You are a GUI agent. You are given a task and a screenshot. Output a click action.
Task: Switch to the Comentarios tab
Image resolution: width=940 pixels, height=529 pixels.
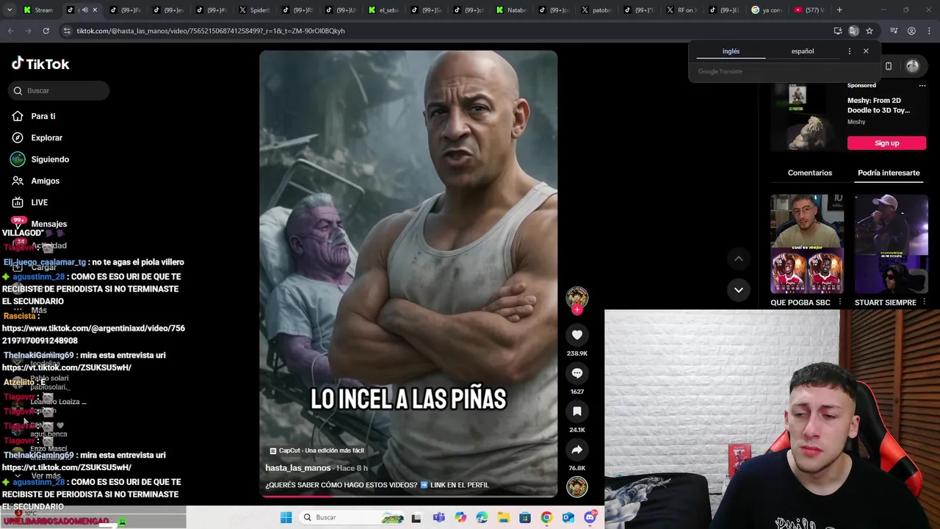[810, 173]
